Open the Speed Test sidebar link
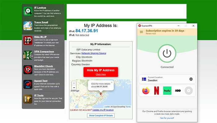Viewport: 217px width, 123px height. [x=41, y=81]
